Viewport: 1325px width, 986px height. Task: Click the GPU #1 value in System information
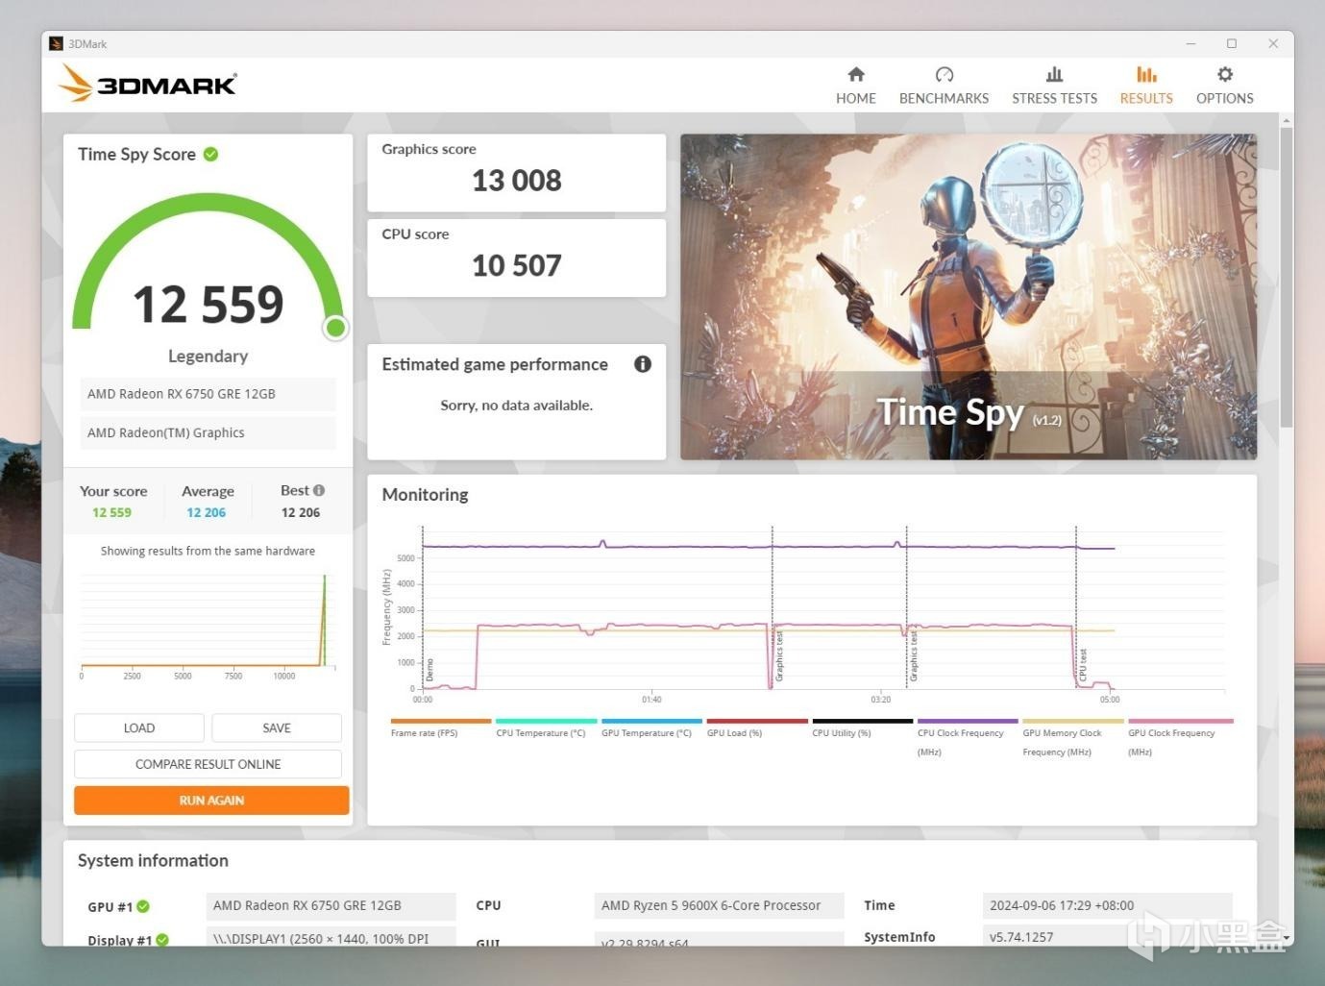pos(331,905)
